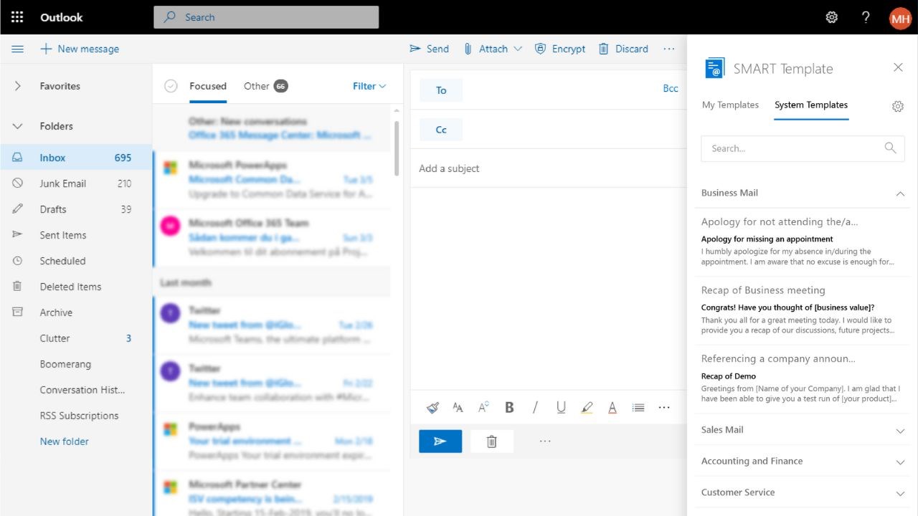Screen dimensions: 918x516
Task: Open Deleted Items folder
Action: pos(76,287)
